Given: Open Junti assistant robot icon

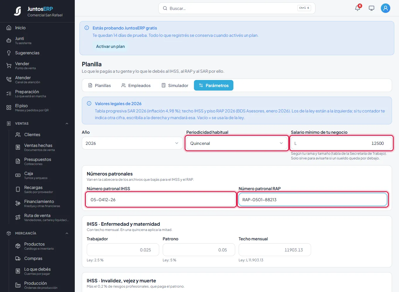Looking at the screenshot, I should 9,41.
